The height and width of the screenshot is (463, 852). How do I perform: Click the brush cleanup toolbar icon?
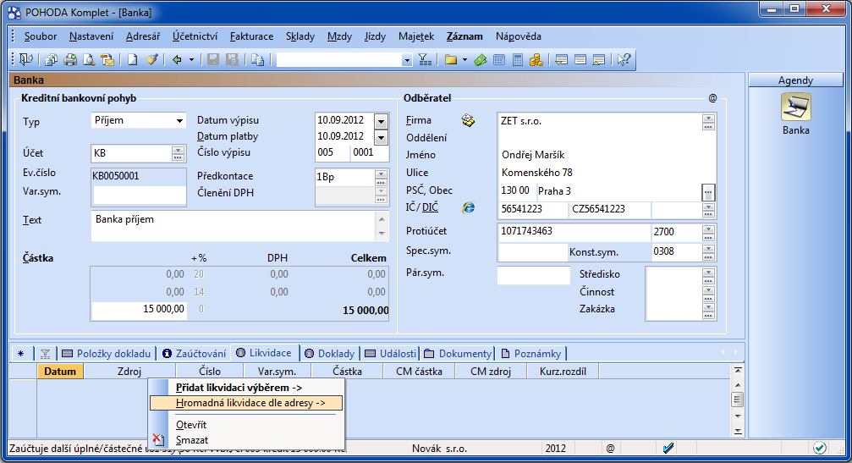[151, 59]
